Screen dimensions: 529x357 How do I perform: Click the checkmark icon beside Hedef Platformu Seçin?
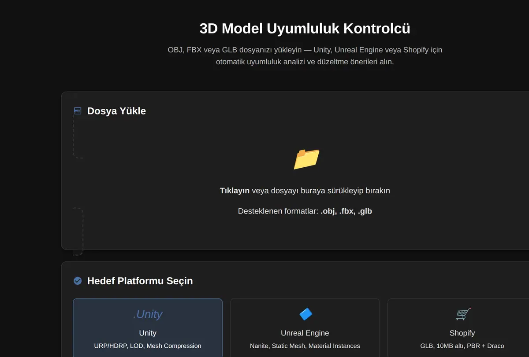[x=78, y=281]
